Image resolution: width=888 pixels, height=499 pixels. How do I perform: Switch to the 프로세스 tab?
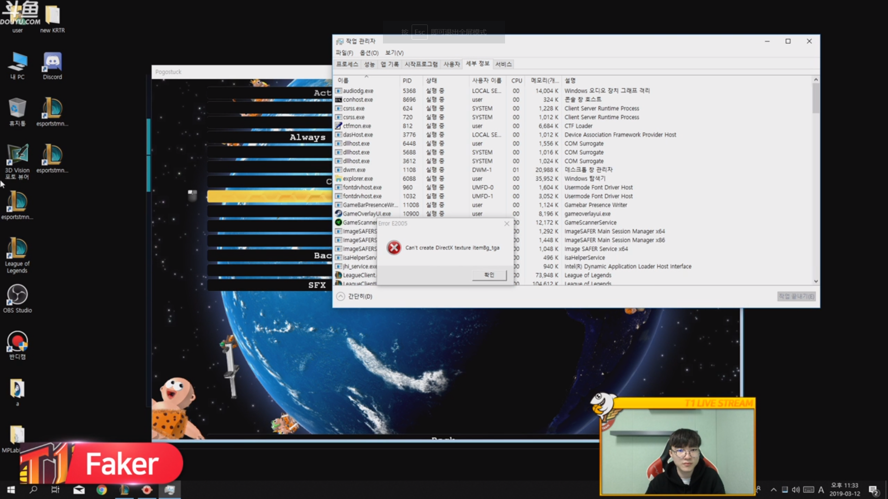coord(347,64)
